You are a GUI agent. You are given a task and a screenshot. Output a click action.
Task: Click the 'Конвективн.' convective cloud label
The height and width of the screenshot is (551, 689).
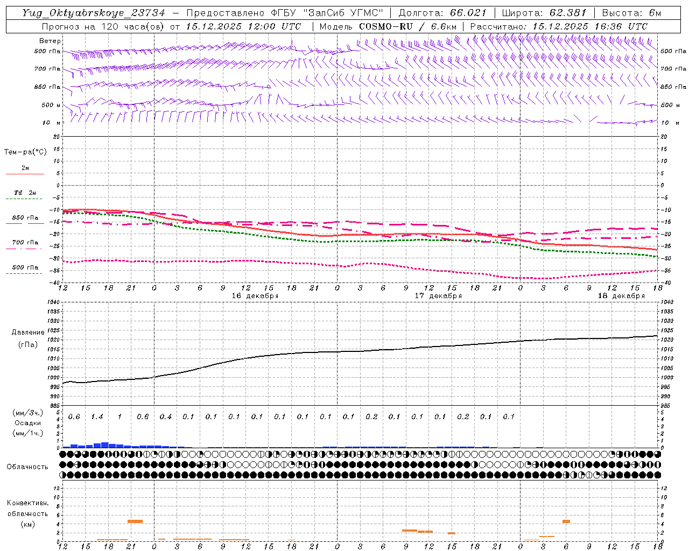(27, 503)
